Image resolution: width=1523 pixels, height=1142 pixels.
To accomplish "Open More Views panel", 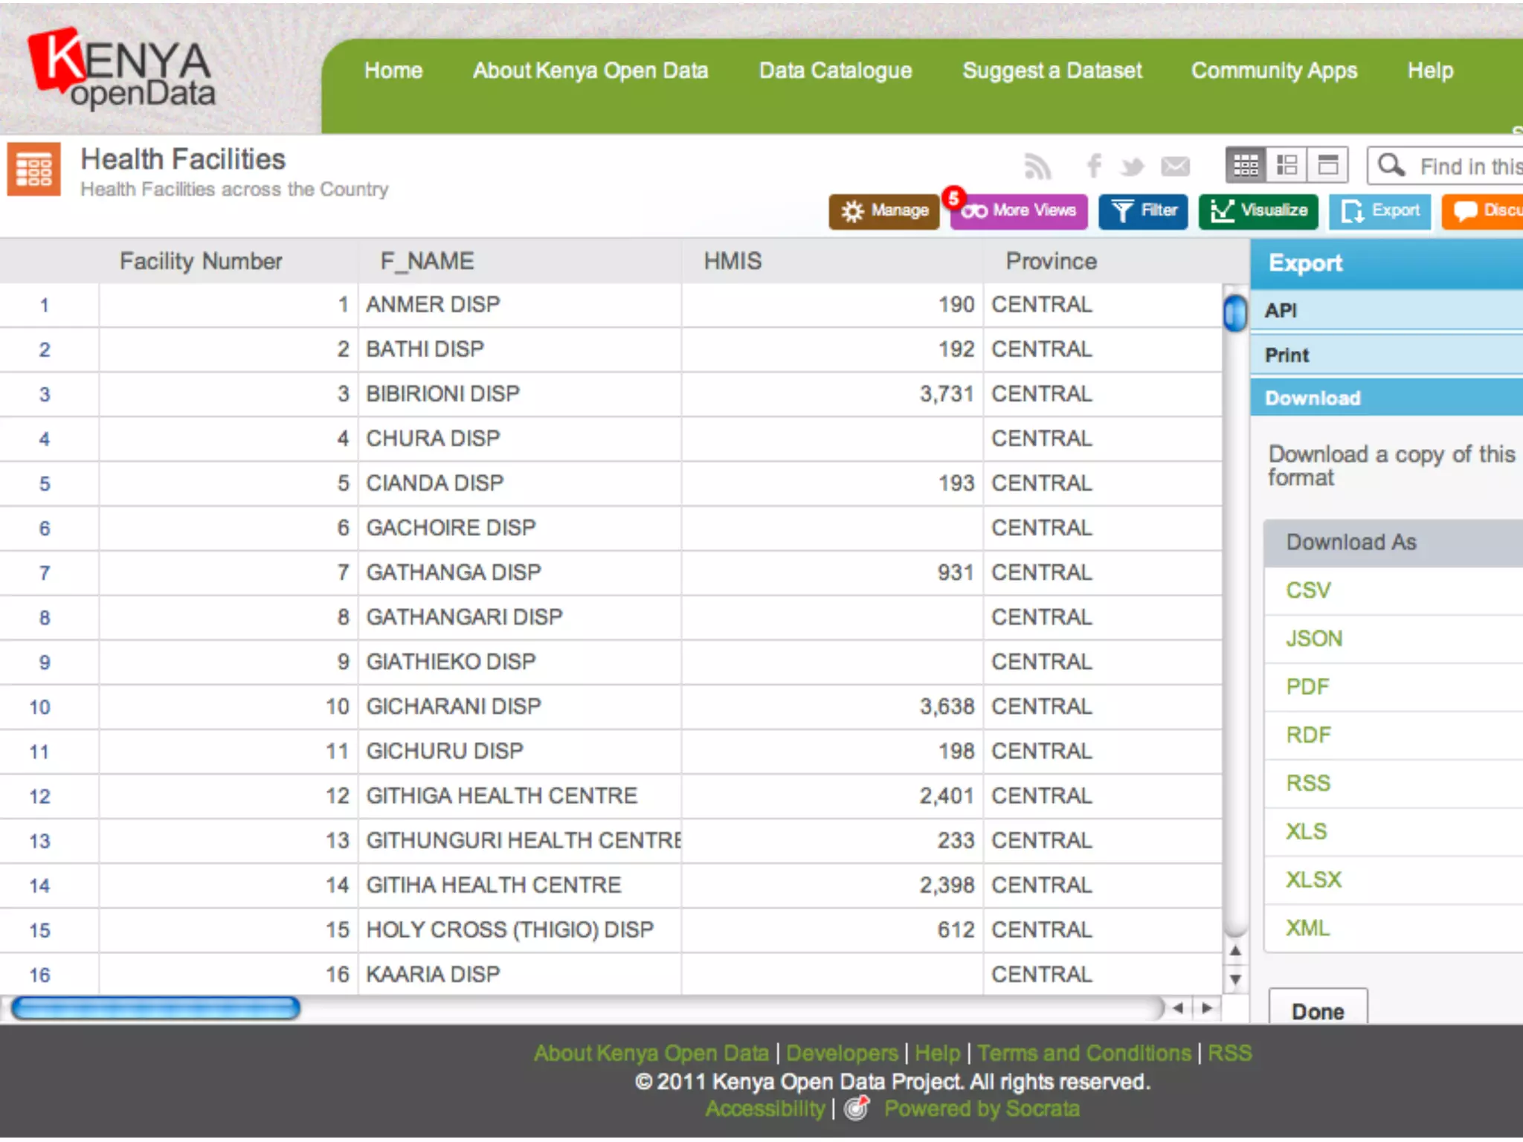I will point(1019,211).
